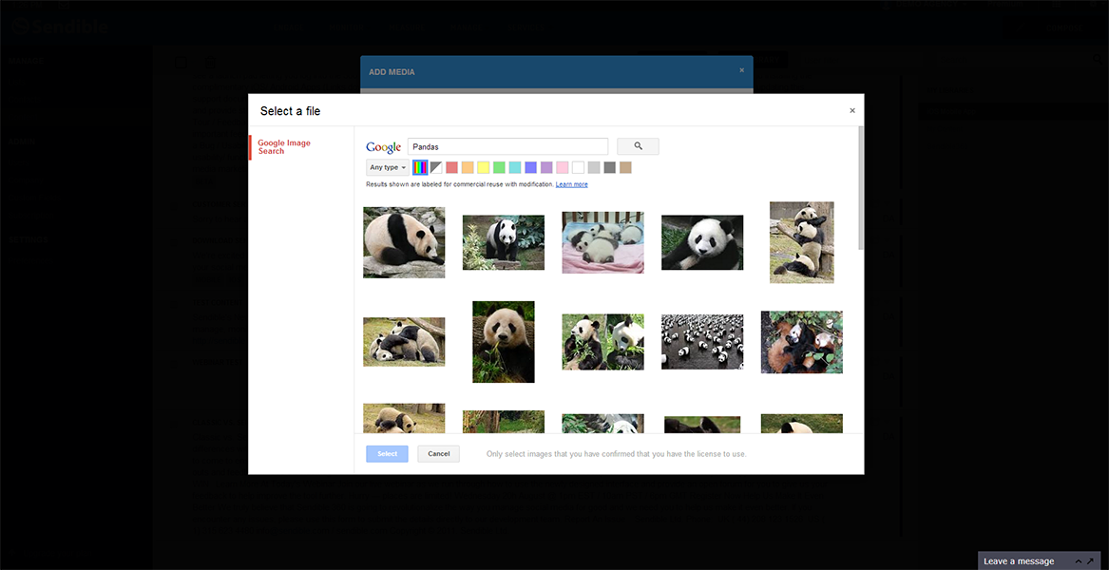
Task: Open the Leave a message chat bar
Action: (1019, 560)
